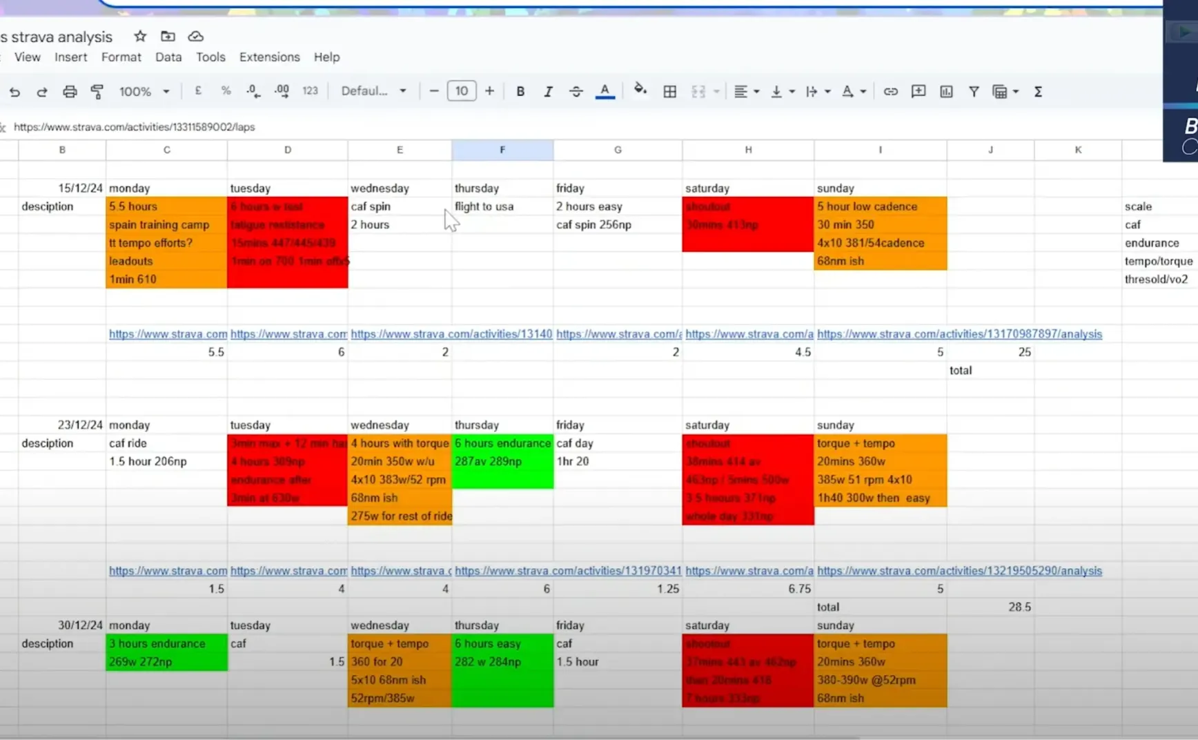
Task: Open filter views dropdown
Action: point(1005,91)
